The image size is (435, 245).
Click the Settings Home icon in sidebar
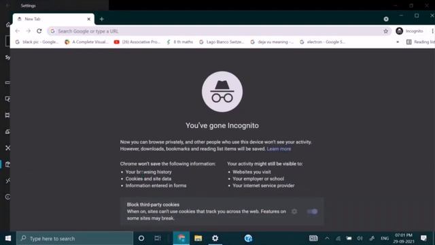(x=8, y=24)
